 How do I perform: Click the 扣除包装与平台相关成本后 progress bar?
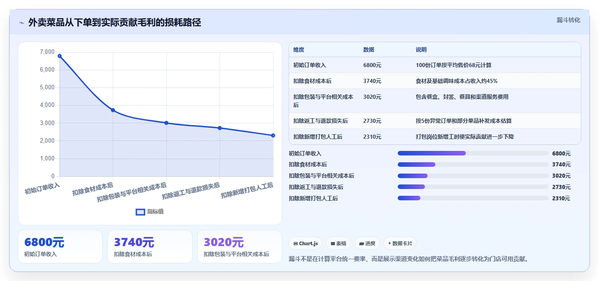click(473, 176)
